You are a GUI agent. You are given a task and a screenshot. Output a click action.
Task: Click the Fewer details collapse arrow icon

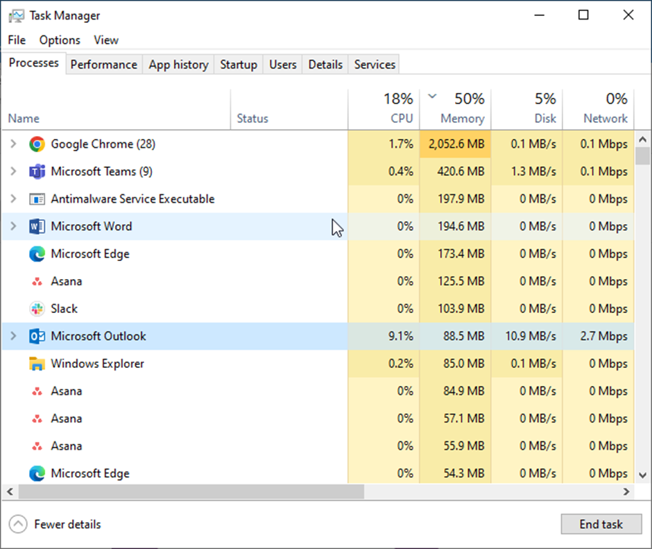click(18, 525)
